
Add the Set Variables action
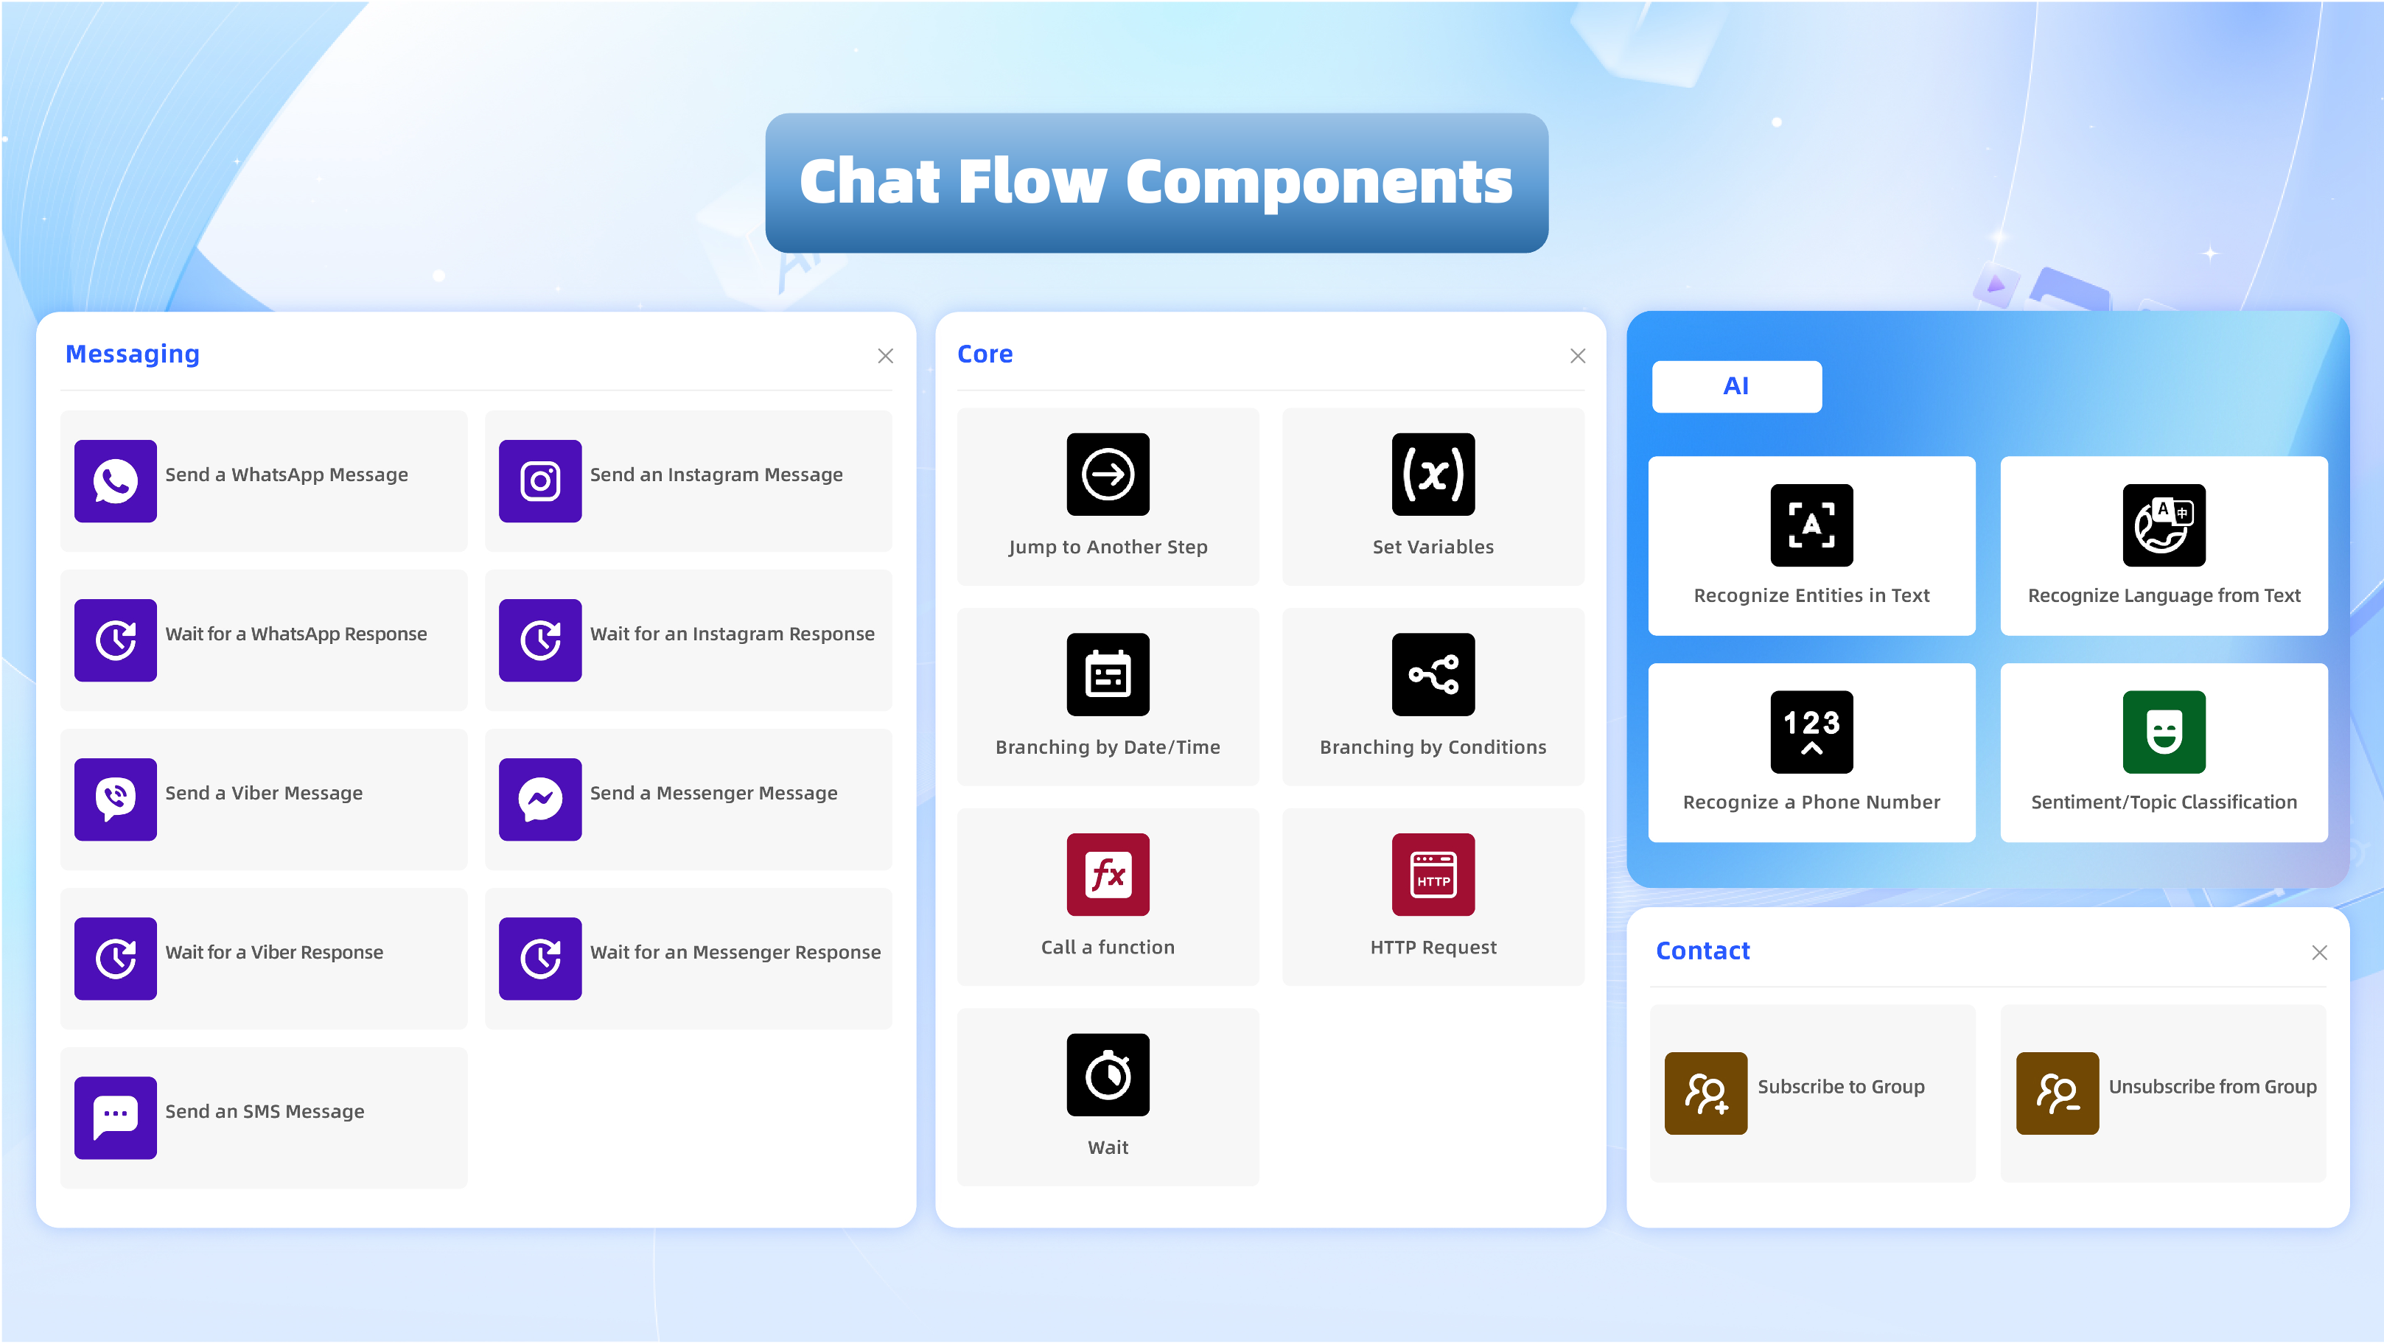1432,497
